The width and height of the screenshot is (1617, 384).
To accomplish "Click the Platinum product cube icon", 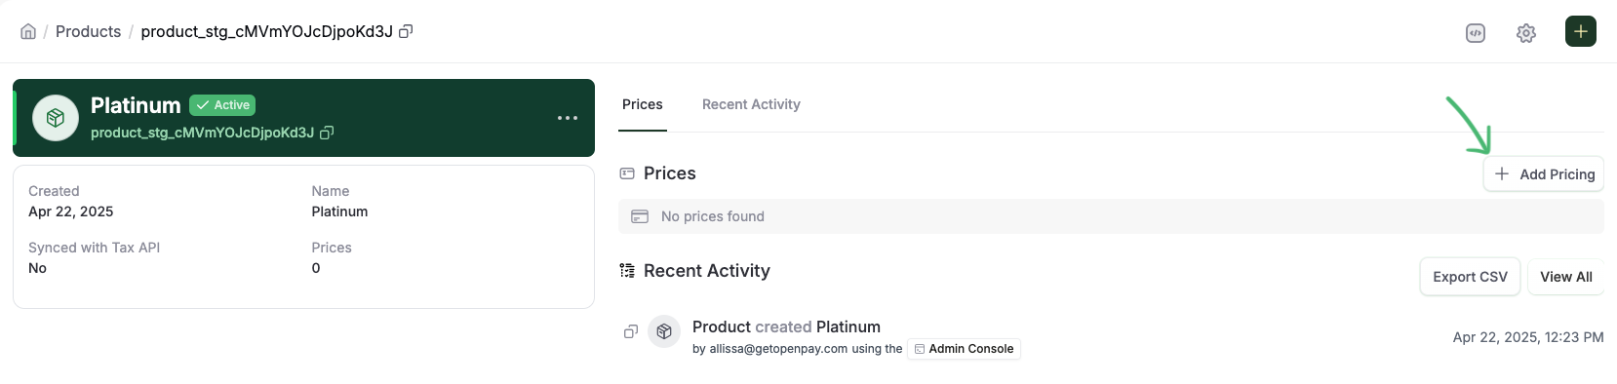I will point(56,118).
